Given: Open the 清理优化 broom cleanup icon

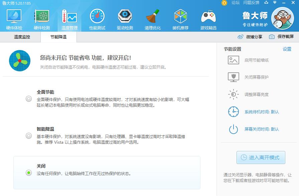Looking at the screenshot, I should pos(153,16).
